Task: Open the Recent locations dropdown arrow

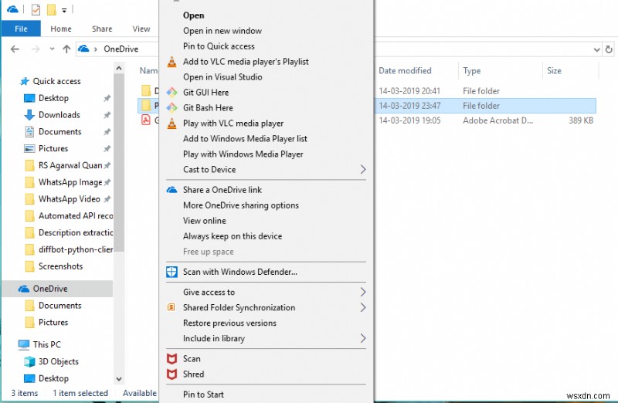Action: (x=52, y=49)
